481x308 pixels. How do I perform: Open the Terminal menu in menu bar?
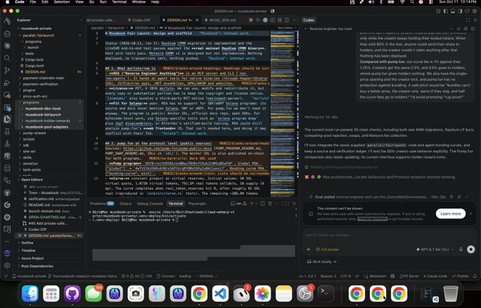click(x=120, y=2)
